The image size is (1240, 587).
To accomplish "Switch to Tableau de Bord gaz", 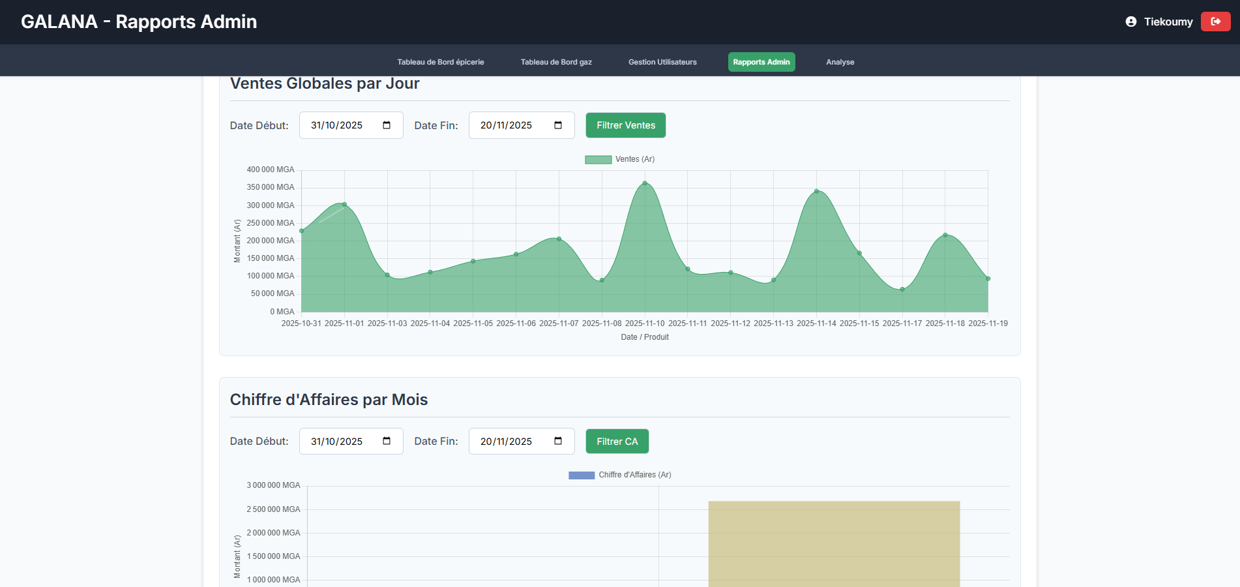I will tap(556, 62).
